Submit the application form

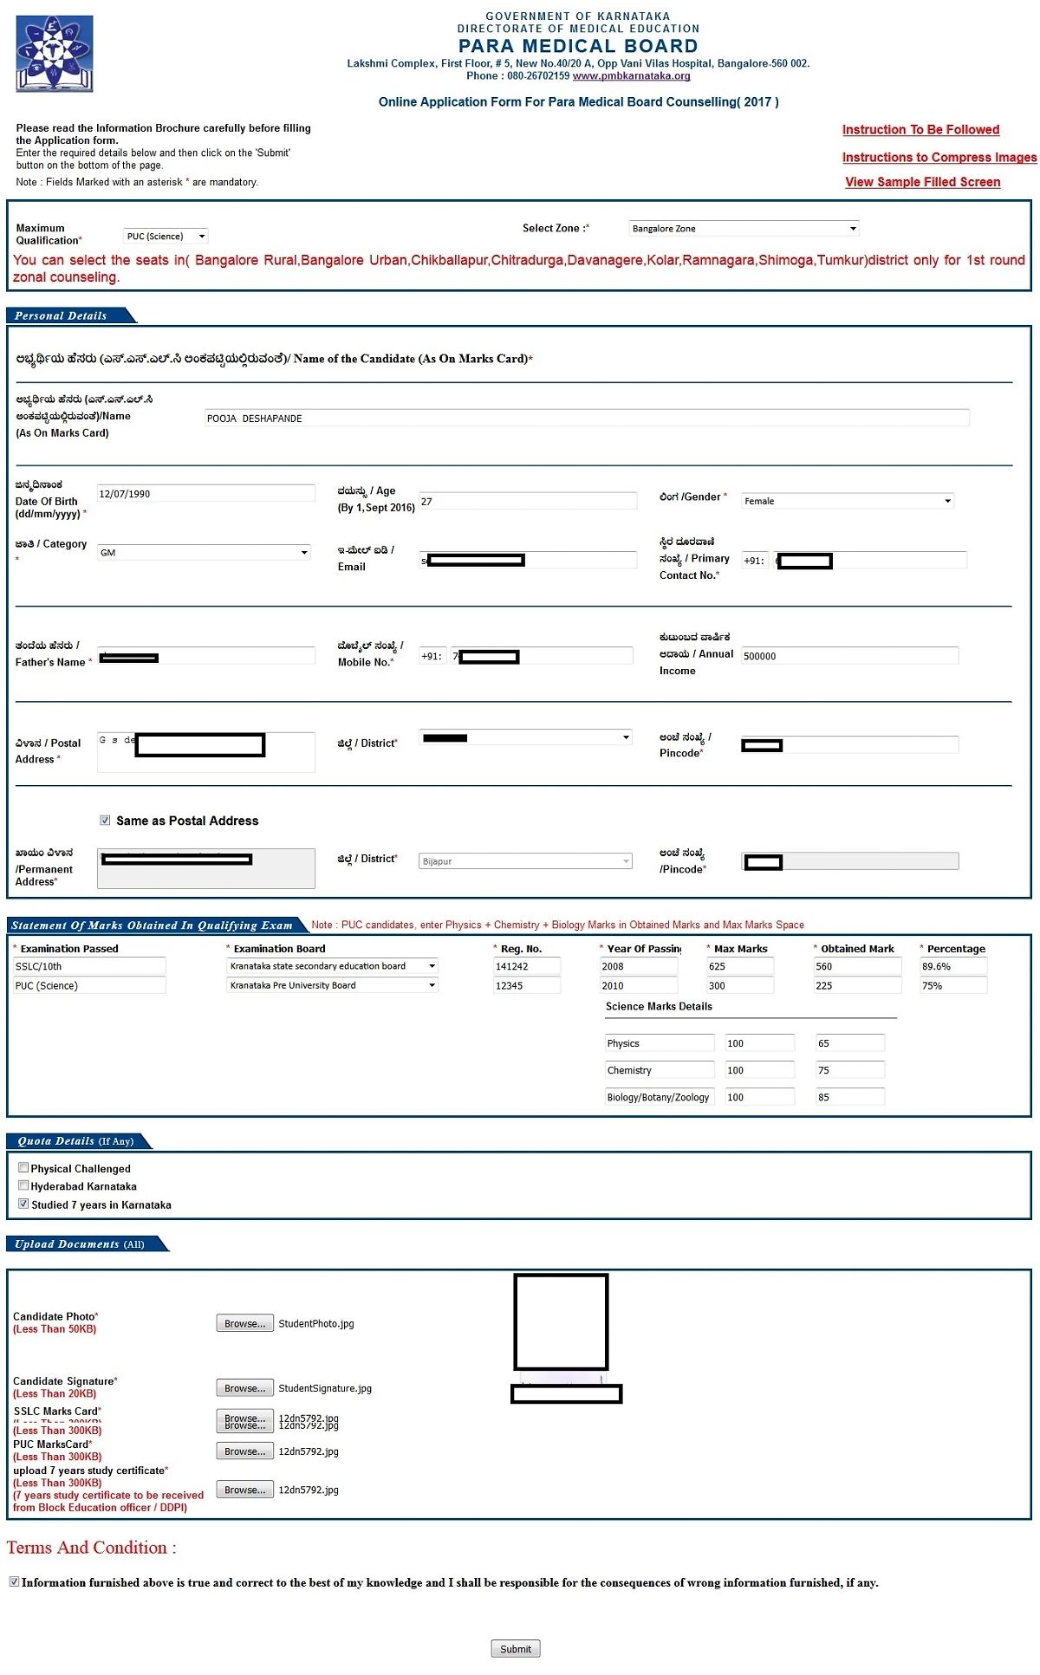pos(516,1649)
